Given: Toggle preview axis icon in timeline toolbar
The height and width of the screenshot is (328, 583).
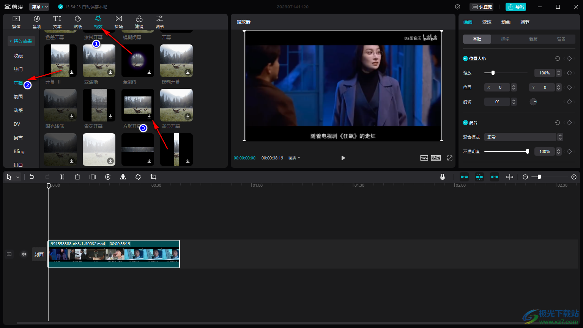Looking at the screenshot, I should 510,177.
